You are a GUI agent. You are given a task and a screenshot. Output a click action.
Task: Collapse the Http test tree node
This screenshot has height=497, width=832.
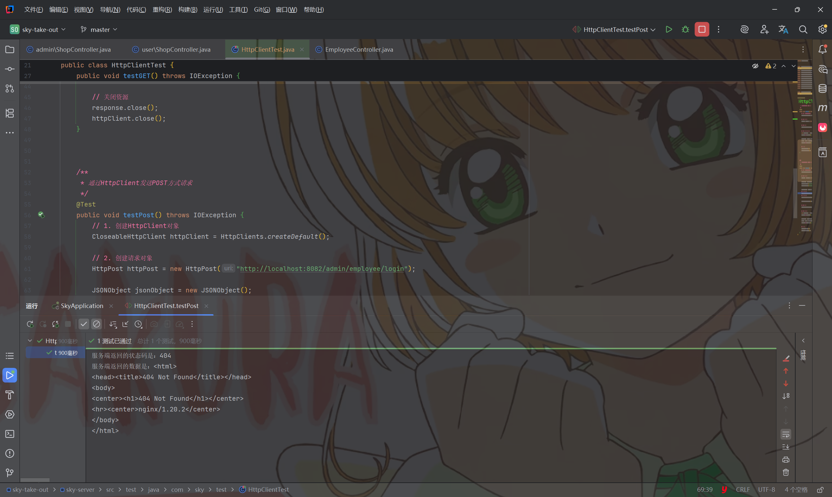[30, 341]
